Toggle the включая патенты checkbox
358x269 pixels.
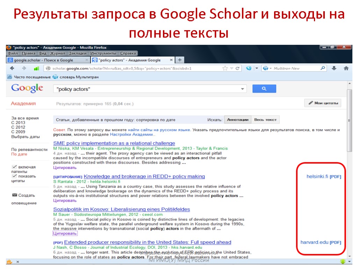click(x=14, y=167)
